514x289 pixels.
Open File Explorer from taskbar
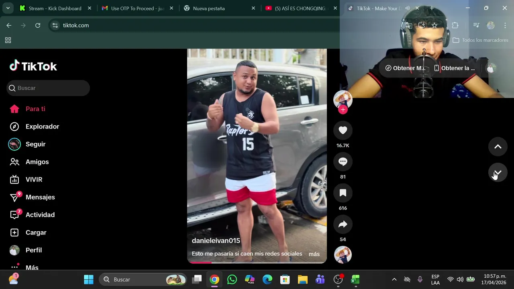(x=303, y=279)
